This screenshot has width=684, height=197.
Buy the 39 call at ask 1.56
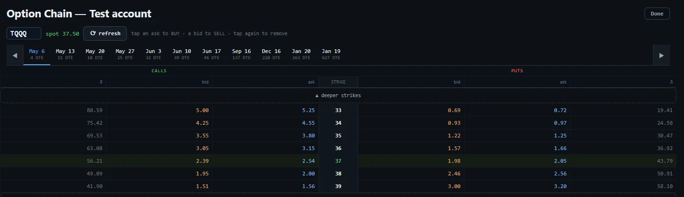tap(265, 186)
